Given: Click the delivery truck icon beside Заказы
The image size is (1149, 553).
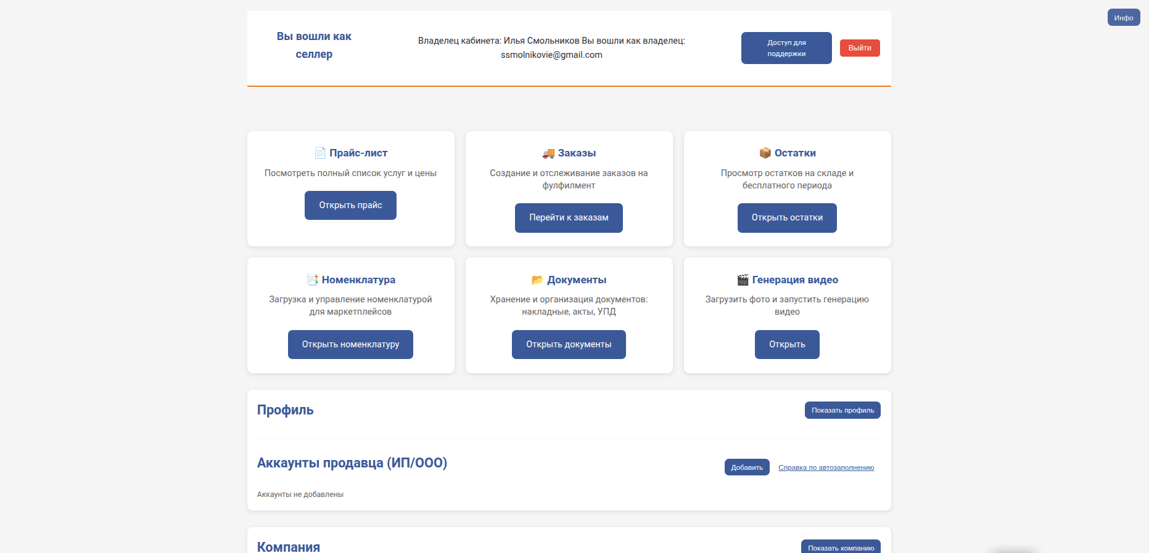Looking at the screenshot, I should point(548,153).
